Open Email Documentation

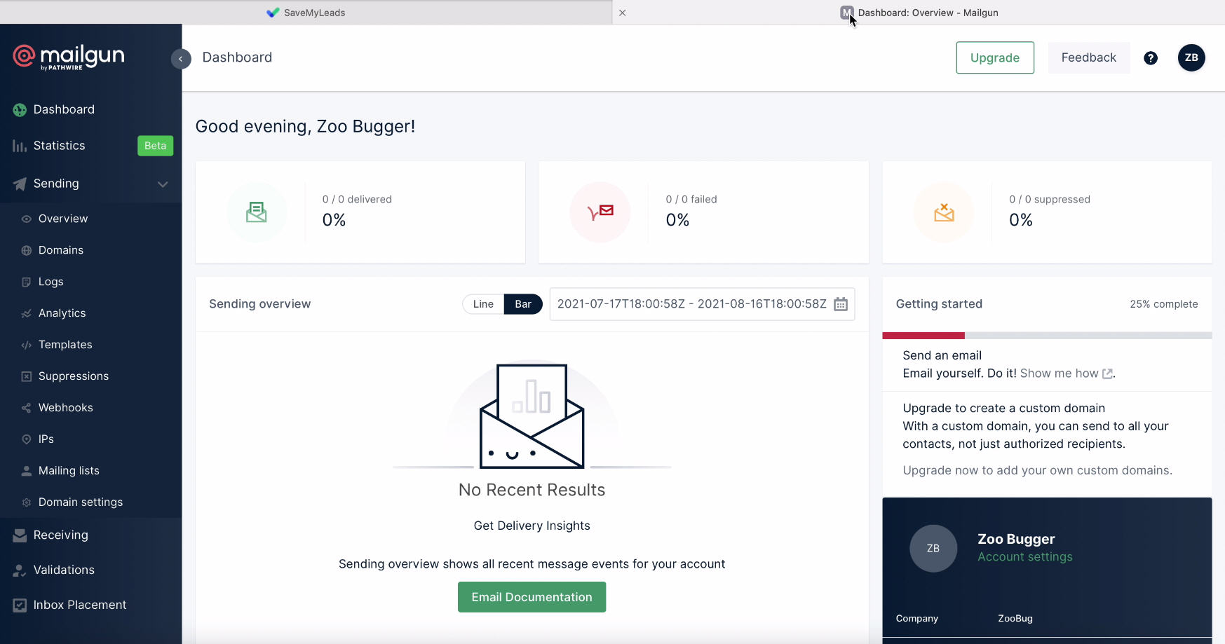point(532,598)
